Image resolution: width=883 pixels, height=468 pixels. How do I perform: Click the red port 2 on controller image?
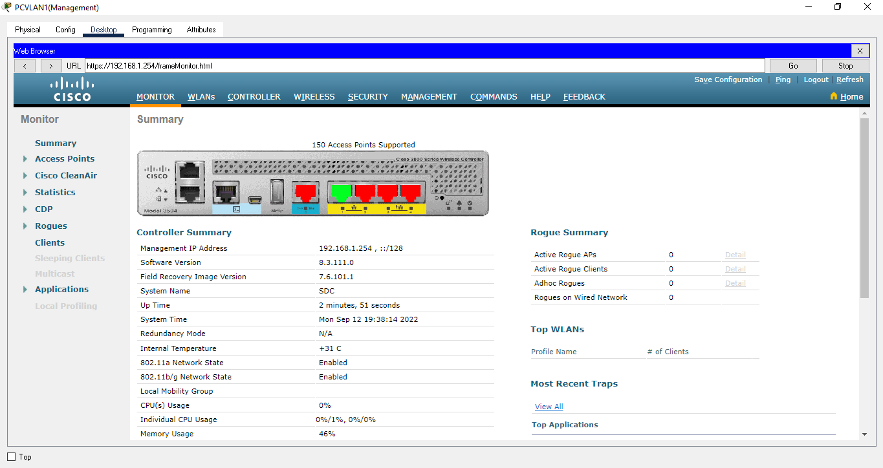coord(365,193)
